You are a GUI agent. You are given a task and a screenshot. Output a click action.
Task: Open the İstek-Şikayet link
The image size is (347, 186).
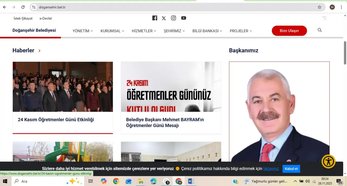23,18
